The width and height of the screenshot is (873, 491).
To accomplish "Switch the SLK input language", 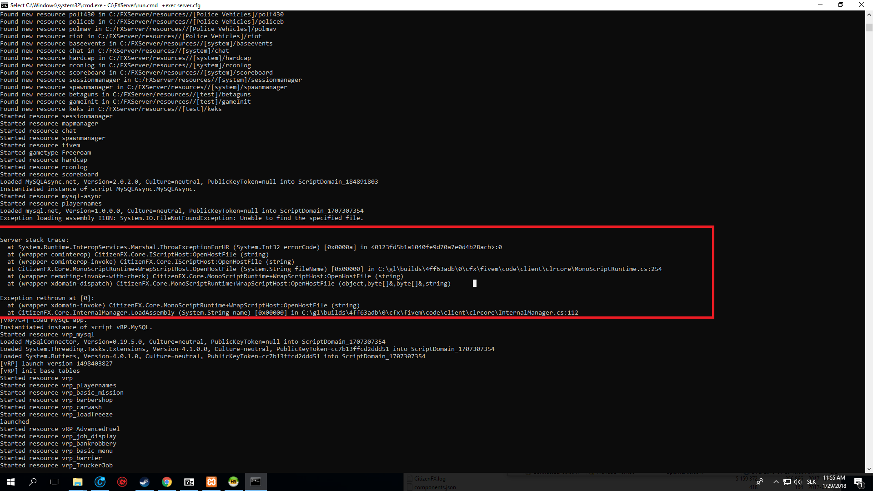I will [x=811, y=482].
